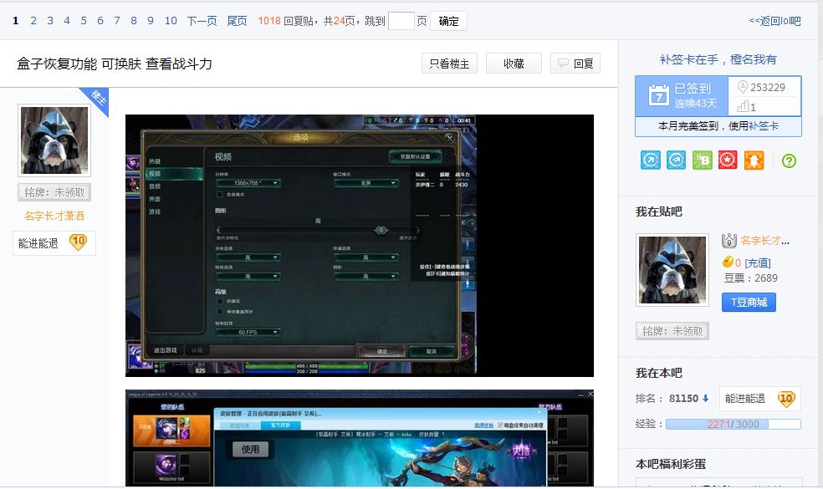The width and height of the screenshot is (823, 489).
Task: Click 能进能退 title in 我在本吧 panel
Action: click(x=744, y=399)
